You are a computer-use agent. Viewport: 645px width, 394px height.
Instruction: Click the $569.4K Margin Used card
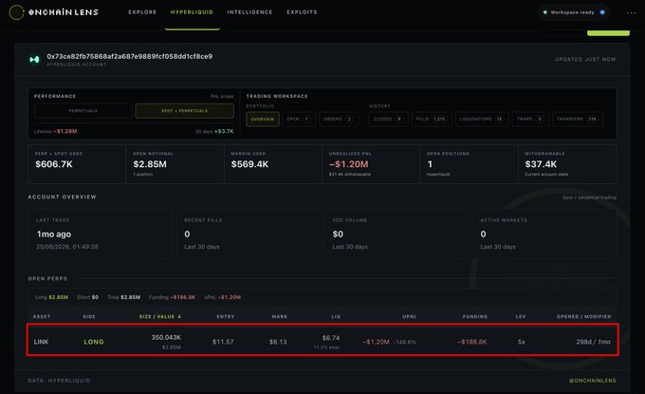coord(273,164)
